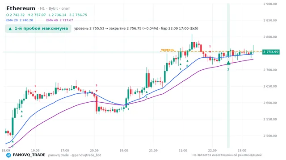Screen dimensions: 286x160
Task: Click the green up-triangle in the breakout badge
Action: click(10, 28)
